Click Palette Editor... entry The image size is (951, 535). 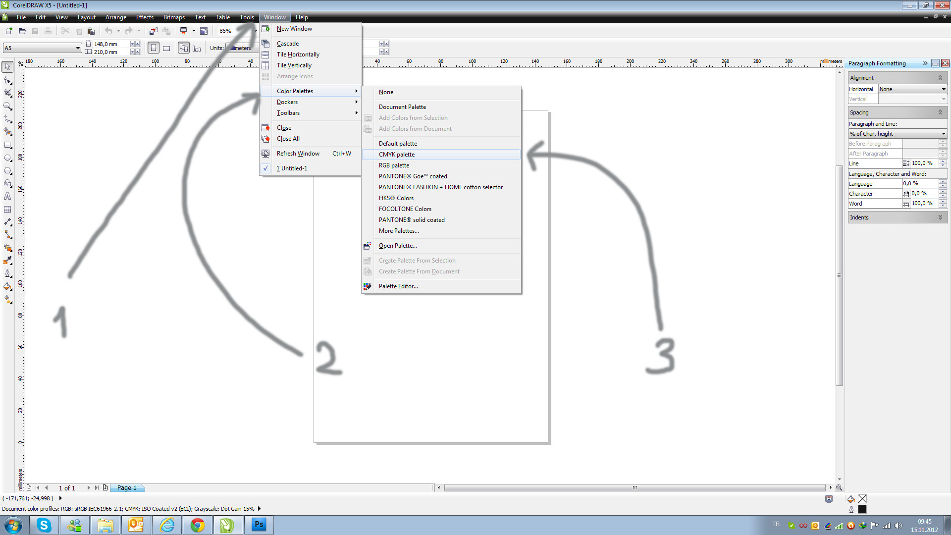(x=398, y=286)
